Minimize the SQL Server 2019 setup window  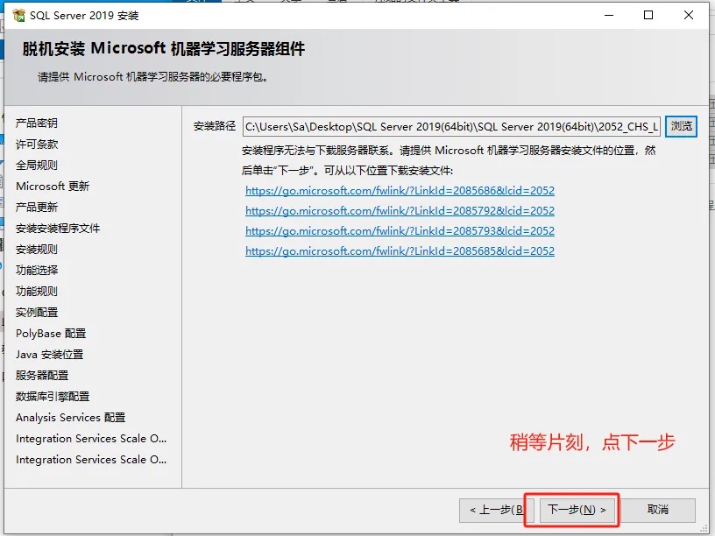pyautogui.click(x=609, y=15)
